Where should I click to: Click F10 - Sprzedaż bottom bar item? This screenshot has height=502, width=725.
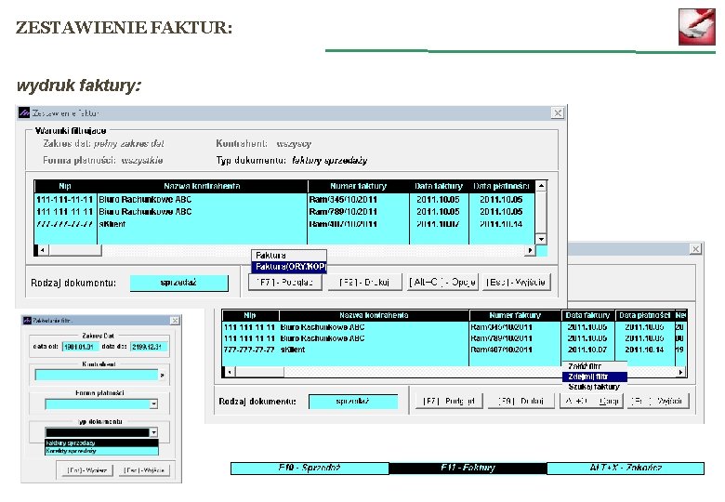click(x=310, y=468)
